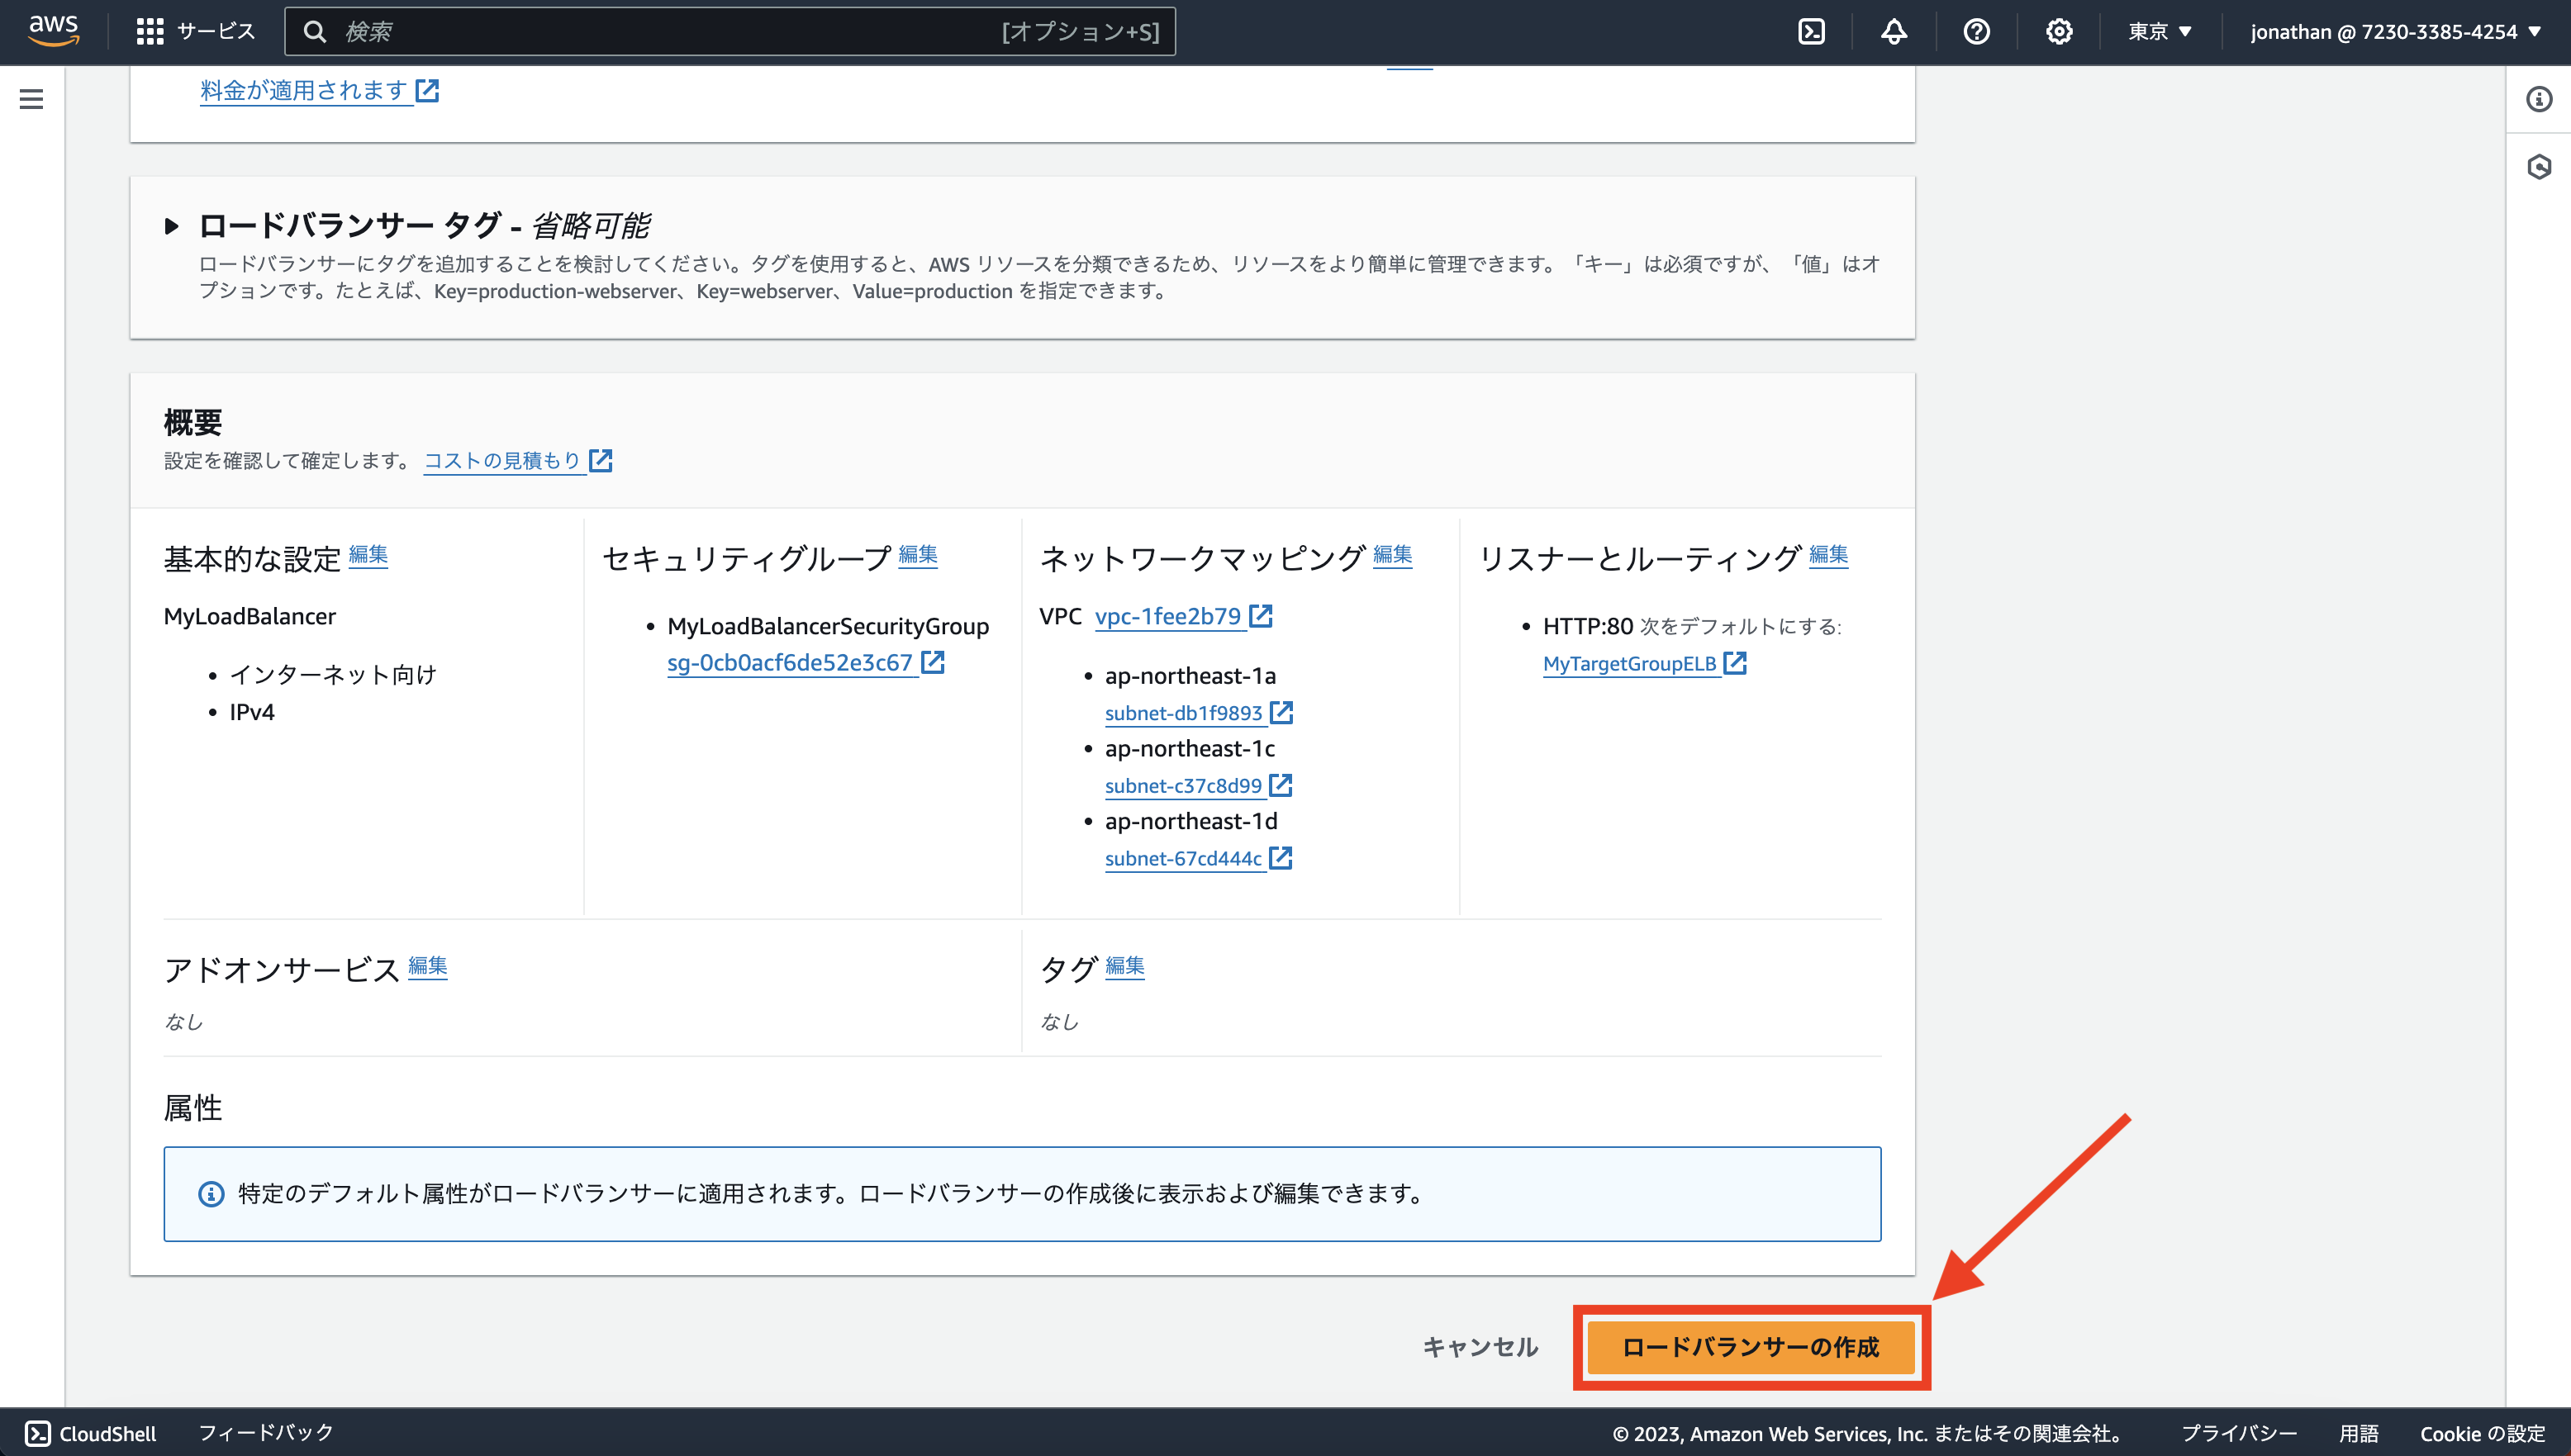Open the Info panel icon on the right edge
The width and height of the screenshot is (2571, 1456).
(x=2539, y=98)
